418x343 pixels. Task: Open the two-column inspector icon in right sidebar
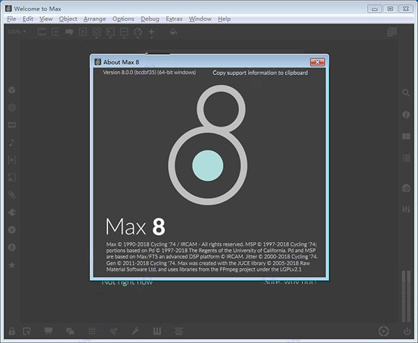(406, 136)
